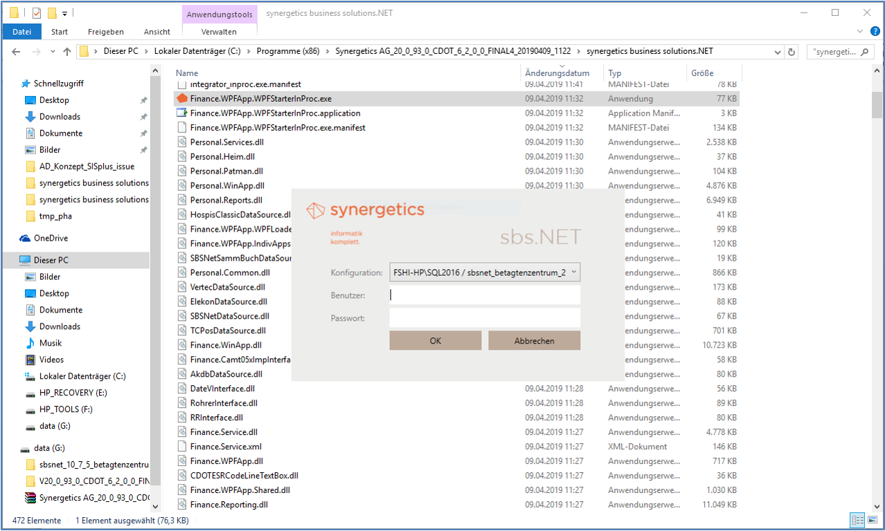Image resolution: width=885 pixels, height=531 pixels.
Task: Click the Properties checkmark icon in title bar
Action: tap(37, 13)
